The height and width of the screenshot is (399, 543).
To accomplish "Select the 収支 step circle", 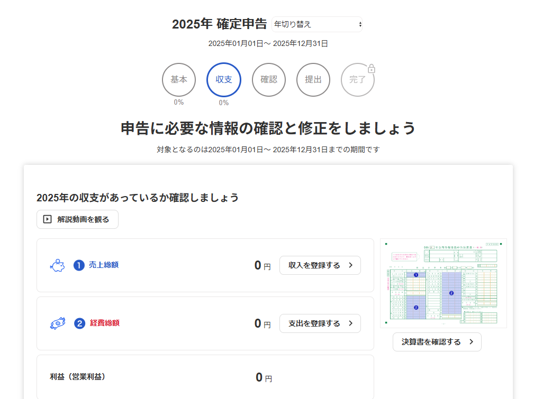I will [x=224, y=79].
